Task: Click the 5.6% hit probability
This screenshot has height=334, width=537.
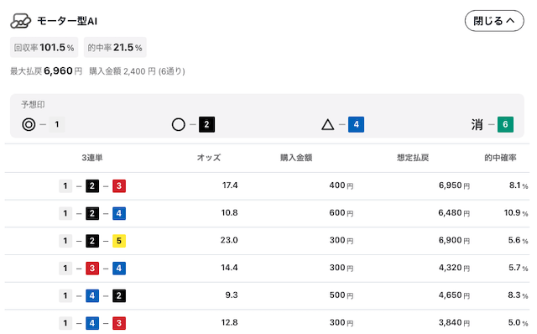Action: tap(519, 240)
